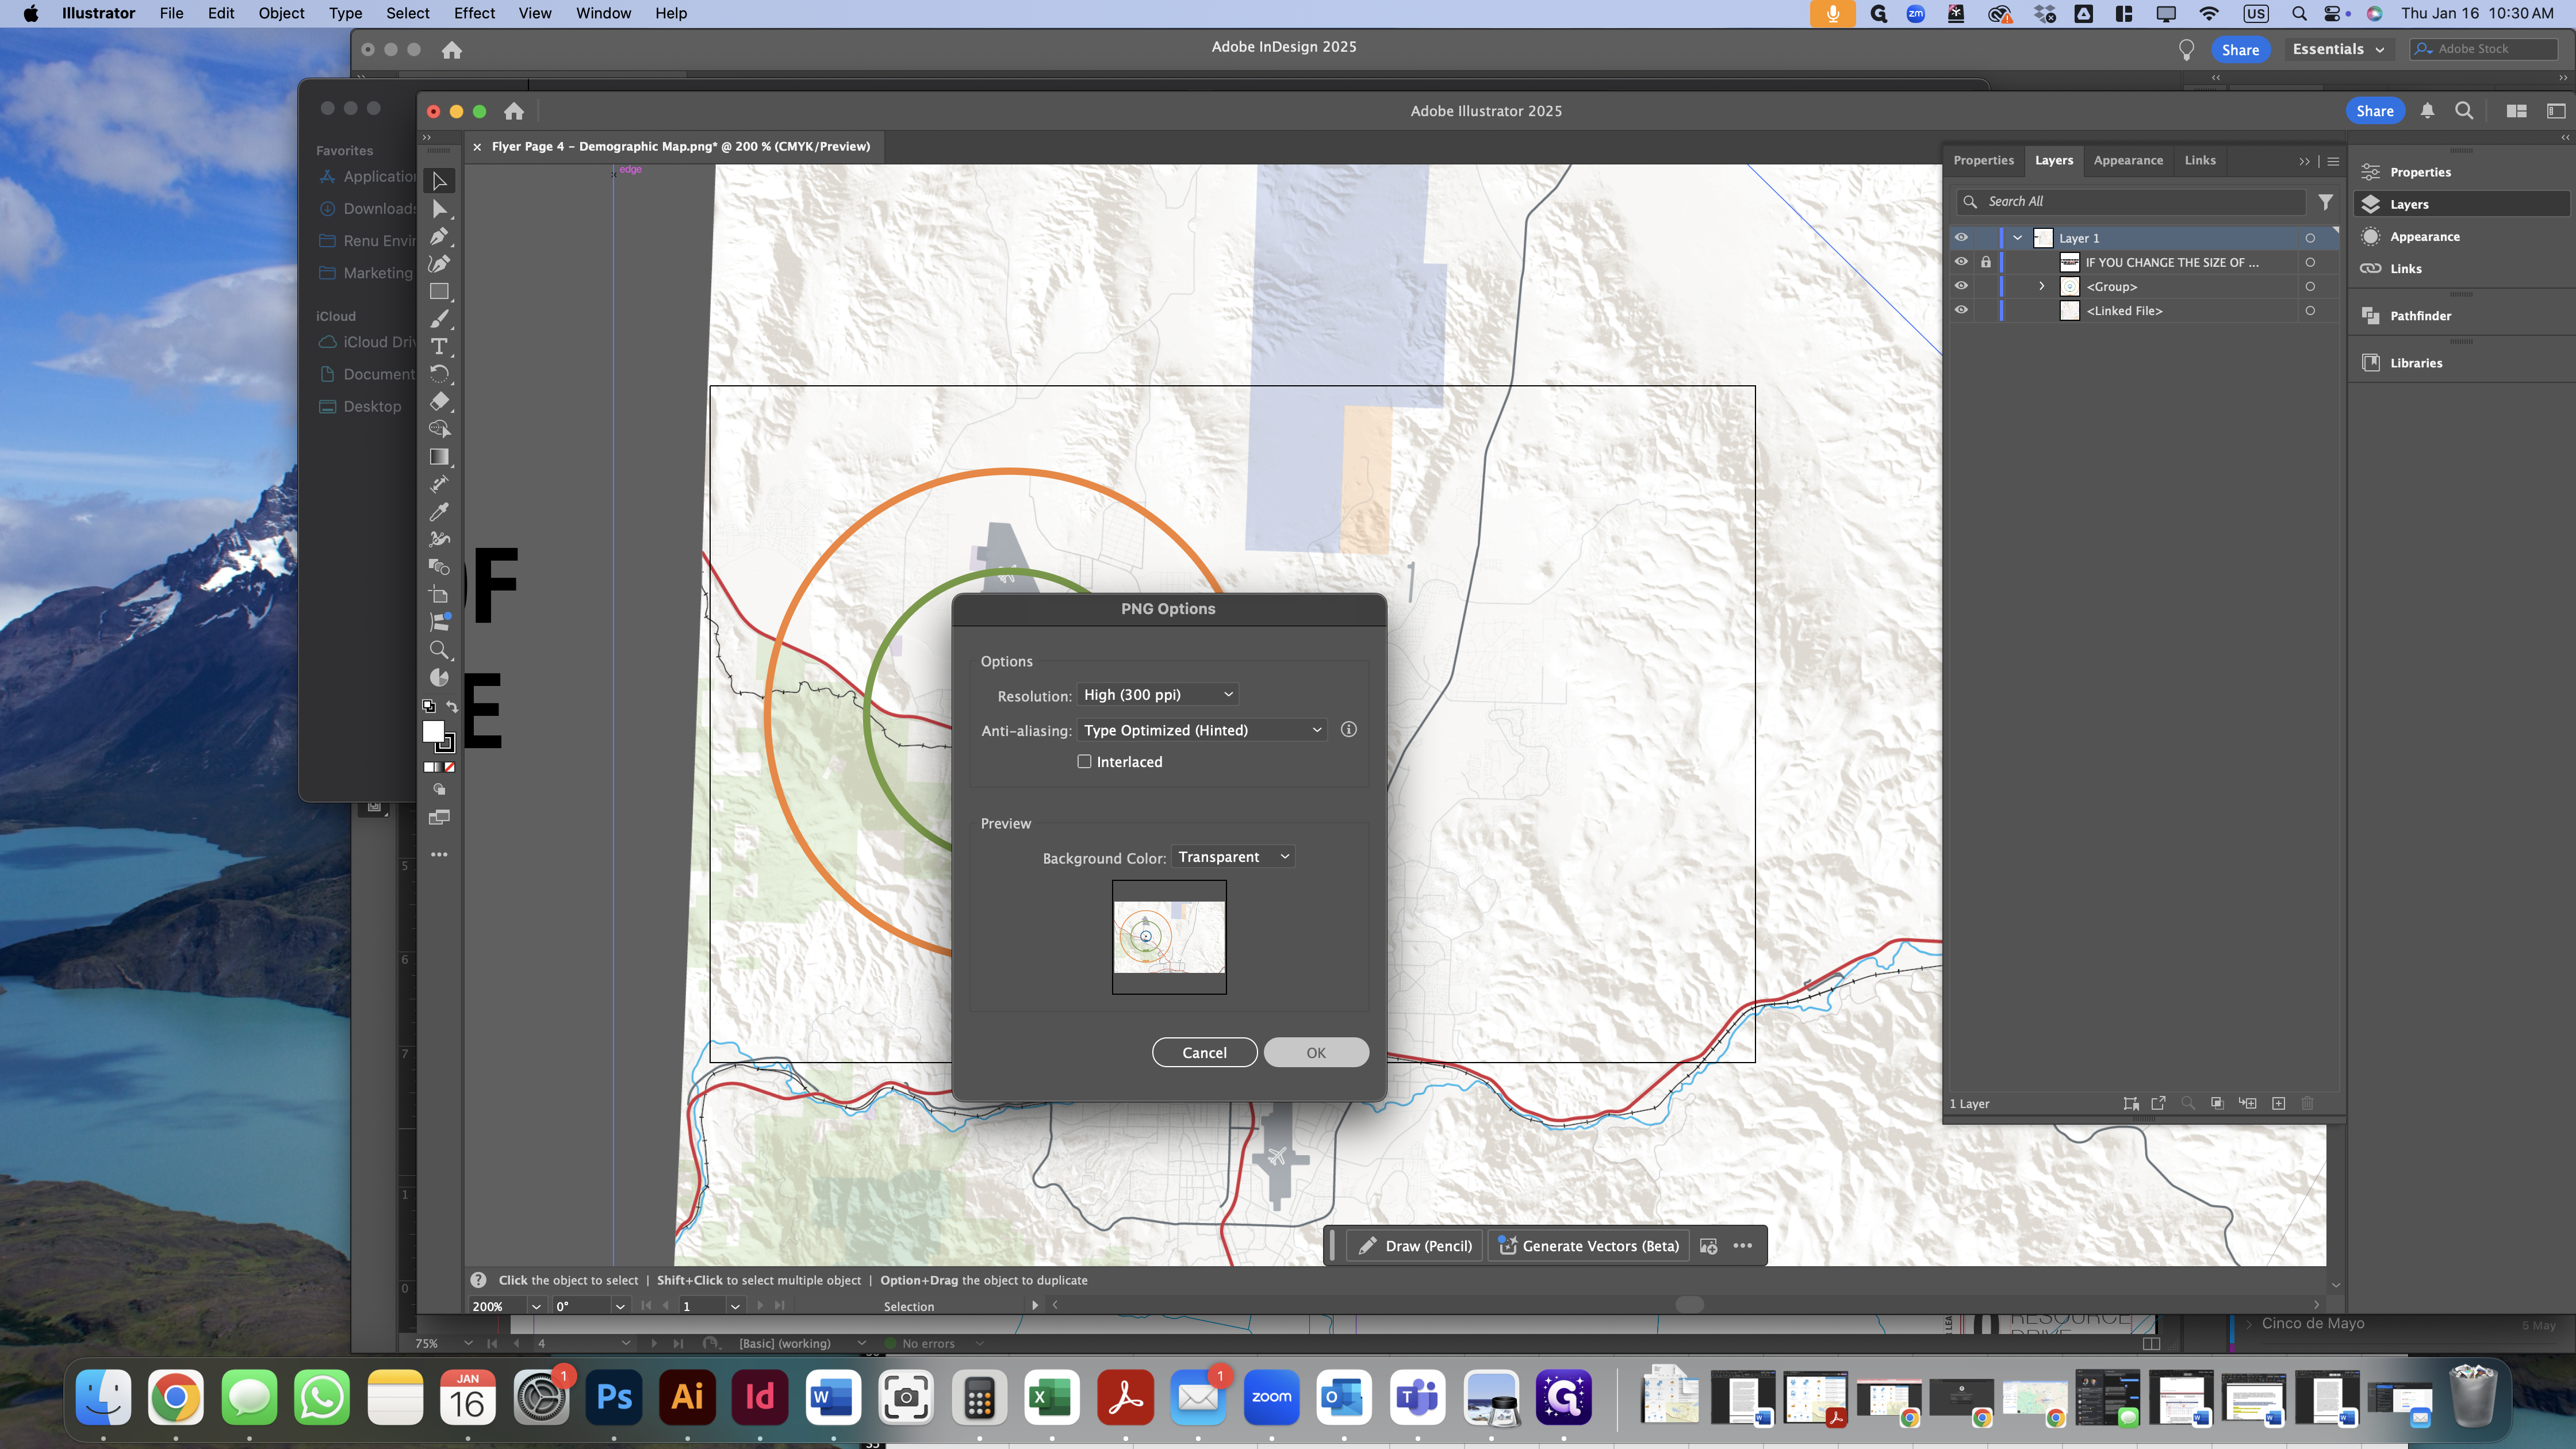Open the Object menu
2576x1449 pixels.
point(281,13)
